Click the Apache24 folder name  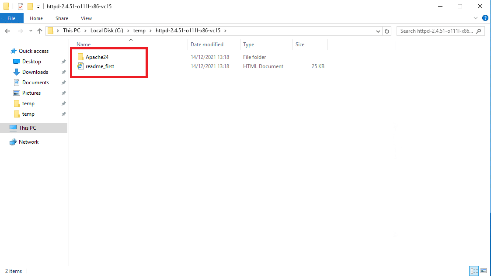click(97, 57)
